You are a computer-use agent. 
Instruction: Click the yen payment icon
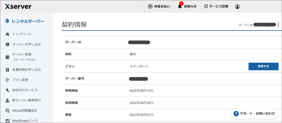[150, 6]
